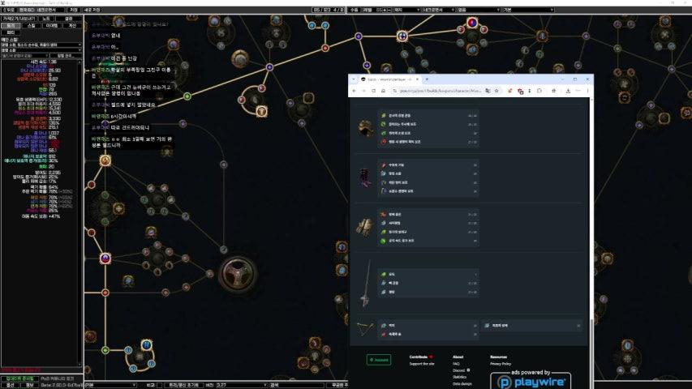Click the sword weapon item icon

365,283
